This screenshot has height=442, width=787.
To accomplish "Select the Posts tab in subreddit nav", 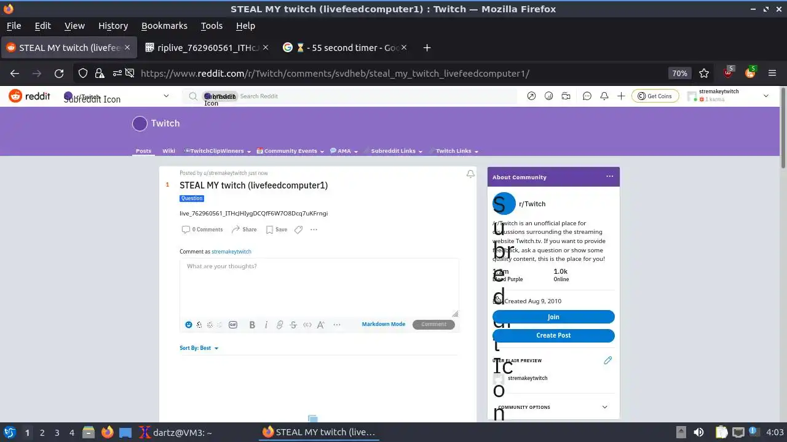I will tap(143, 151).
